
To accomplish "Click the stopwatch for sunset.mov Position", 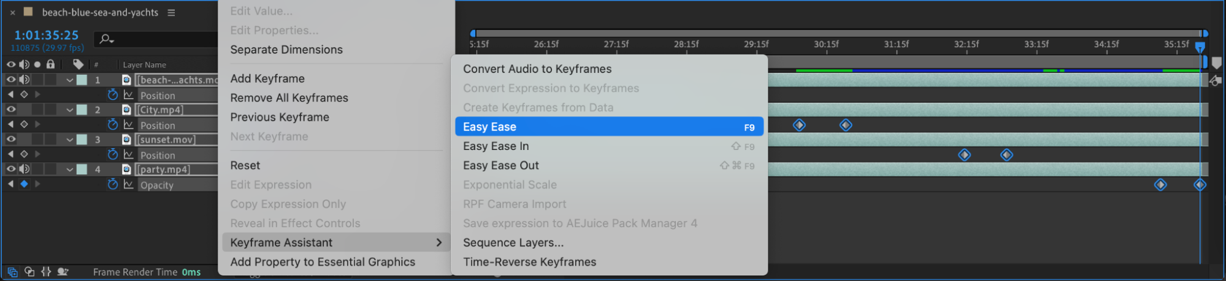I will point(112,154).
